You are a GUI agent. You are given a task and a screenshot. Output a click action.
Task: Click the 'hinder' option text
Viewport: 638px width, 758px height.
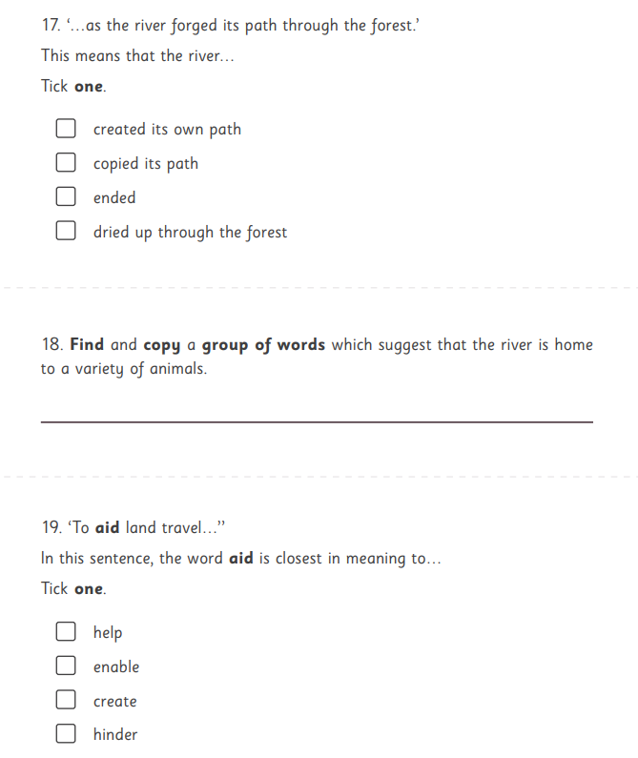click(115, 734)
